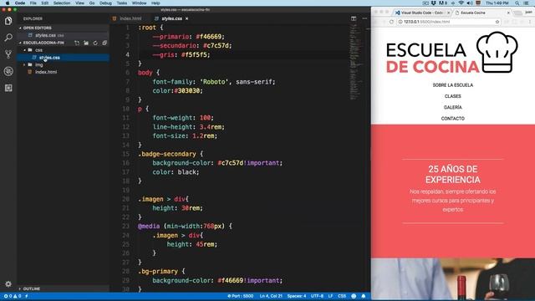The width and height of the screenshot is (535, 301).
Task: Open the Tasks menu
Action: (122, 3)
